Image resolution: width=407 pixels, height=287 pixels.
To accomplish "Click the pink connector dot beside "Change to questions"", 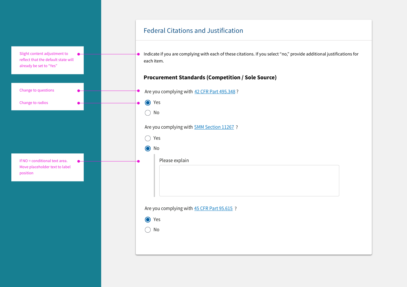I will 78,91.
